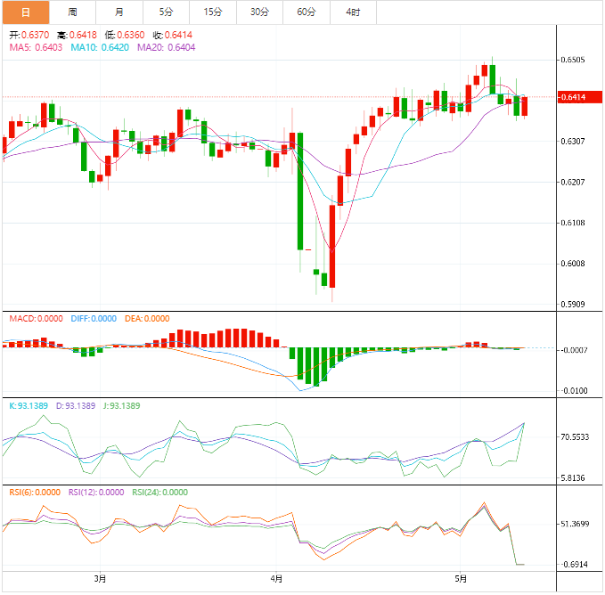Image resolution: width=605 pixels, height=595 pixels.
Task: Open the 月 monthly chart tab
Action: pyautogui.click(x=119, y=12)
